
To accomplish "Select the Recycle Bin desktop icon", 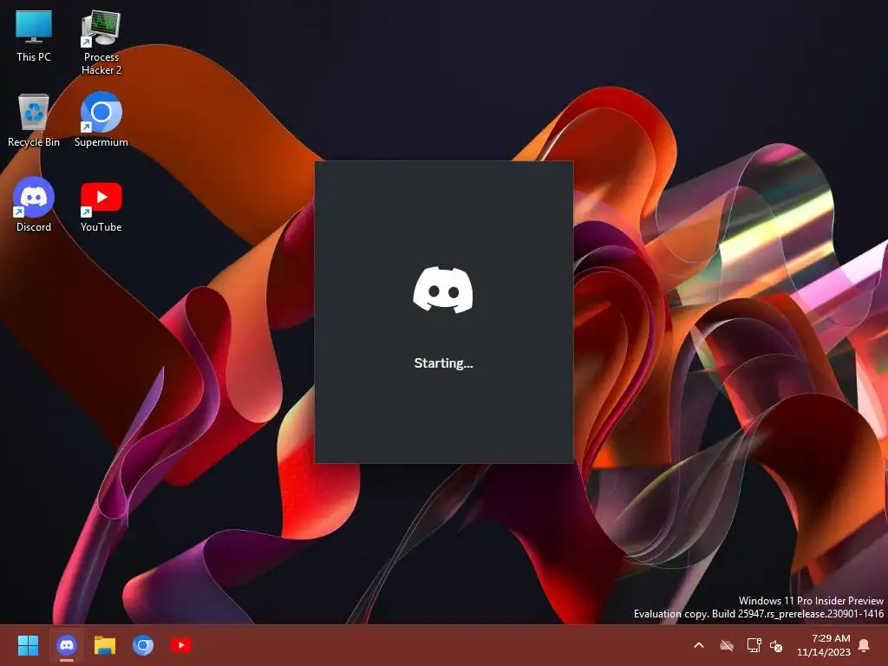I will tap(34, 121).
